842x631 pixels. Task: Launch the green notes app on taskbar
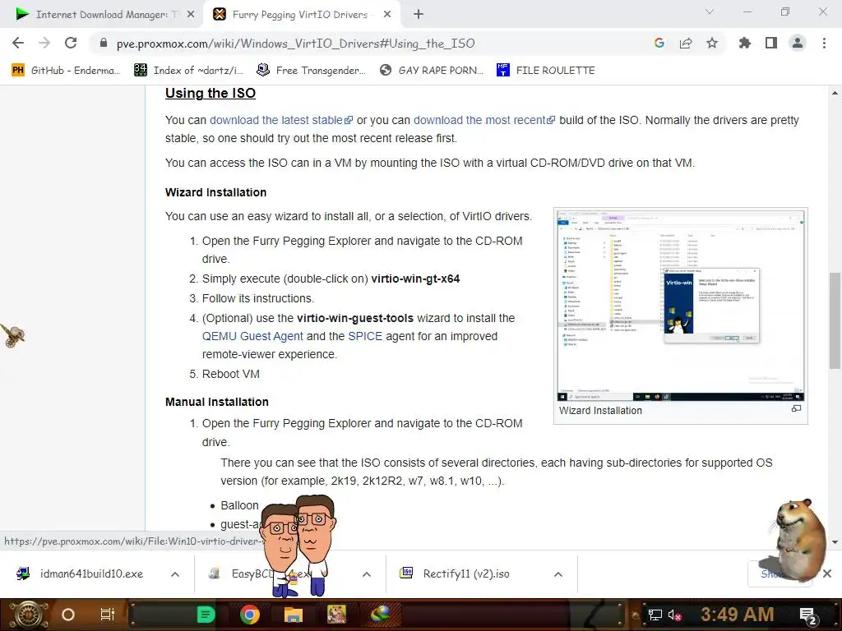205,615
